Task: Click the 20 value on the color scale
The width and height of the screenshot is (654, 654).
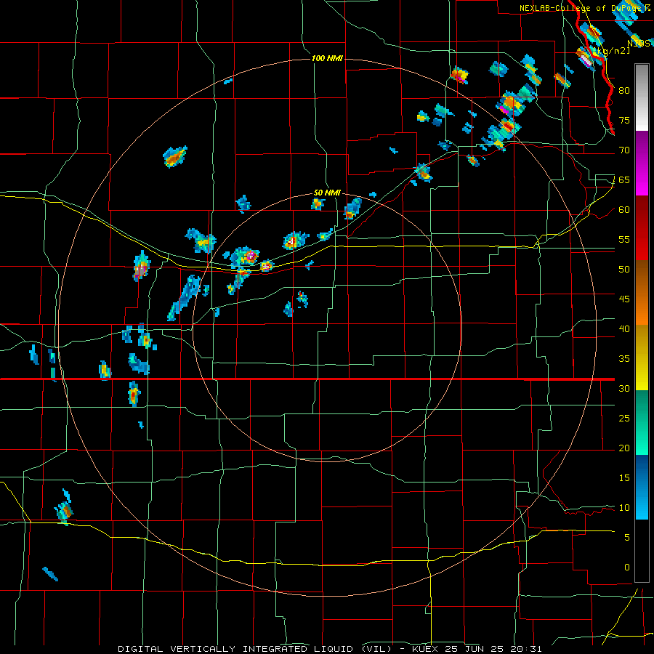Action: click(624, 448)
